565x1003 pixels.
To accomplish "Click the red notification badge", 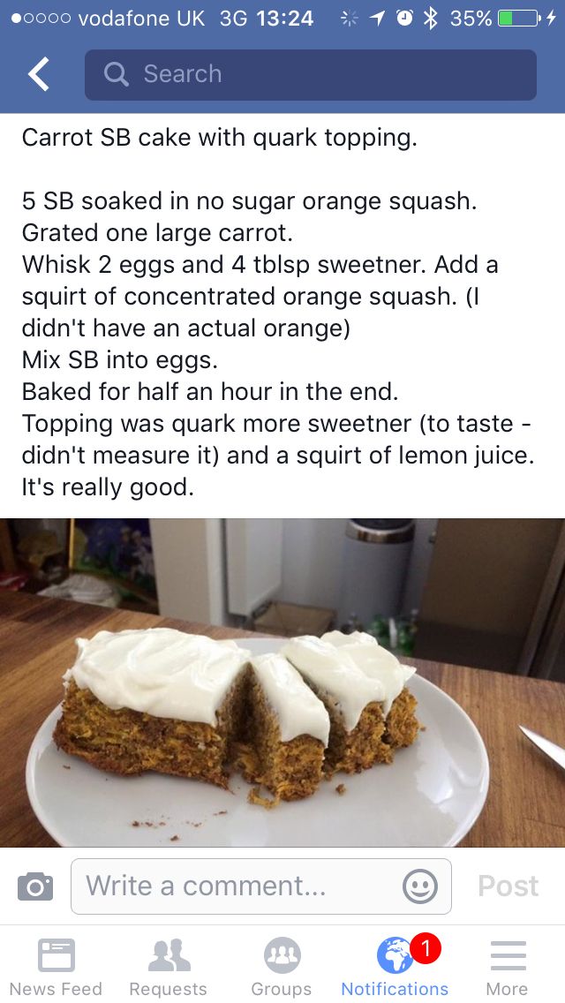I will 426,948.
